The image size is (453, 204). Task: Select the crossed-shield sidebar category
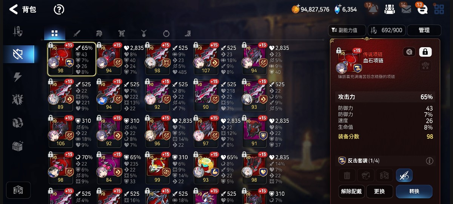(x=18, y=54)
